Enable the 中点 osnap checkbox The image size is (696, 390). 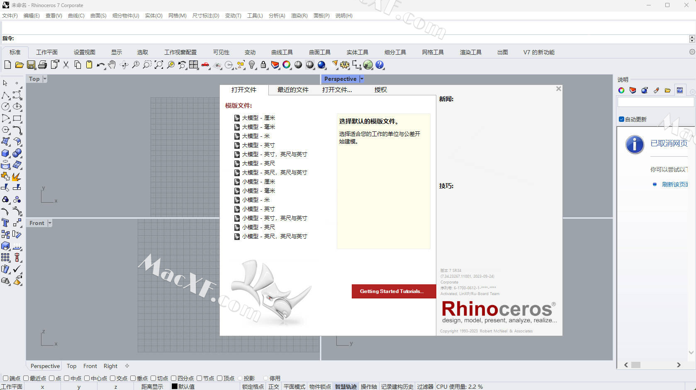(67, 378)
